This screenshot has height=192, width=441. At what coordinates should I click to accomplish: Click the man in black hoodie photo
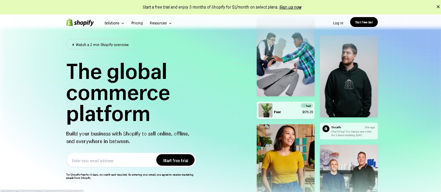349,77
